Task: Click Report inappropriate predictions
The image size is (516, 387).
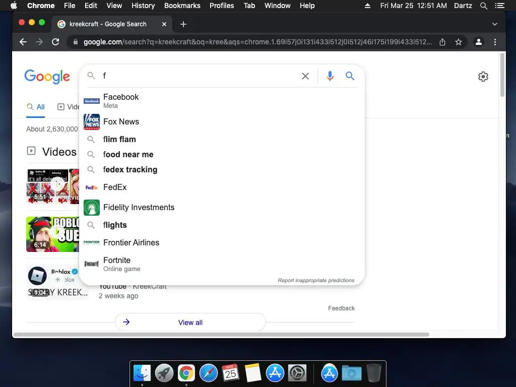Action: coord(316,280)
